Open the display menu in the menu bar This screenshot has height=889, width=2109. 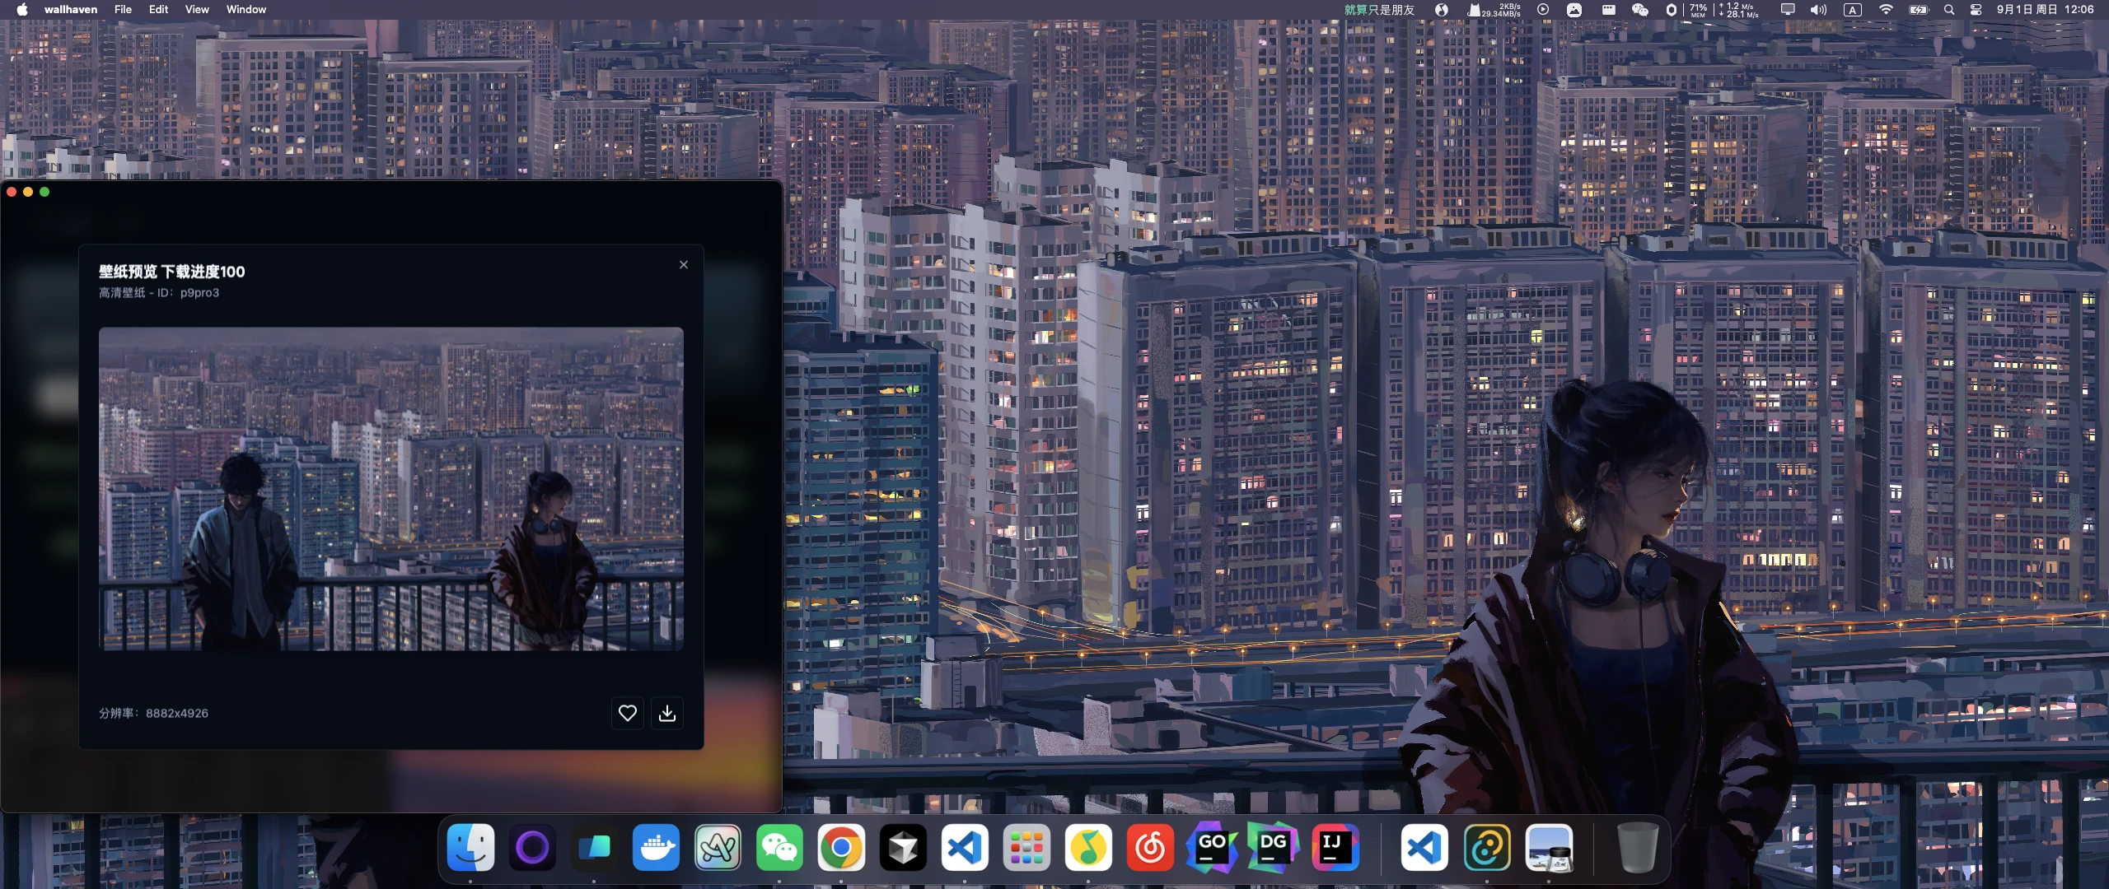[x=1788, y=10]
